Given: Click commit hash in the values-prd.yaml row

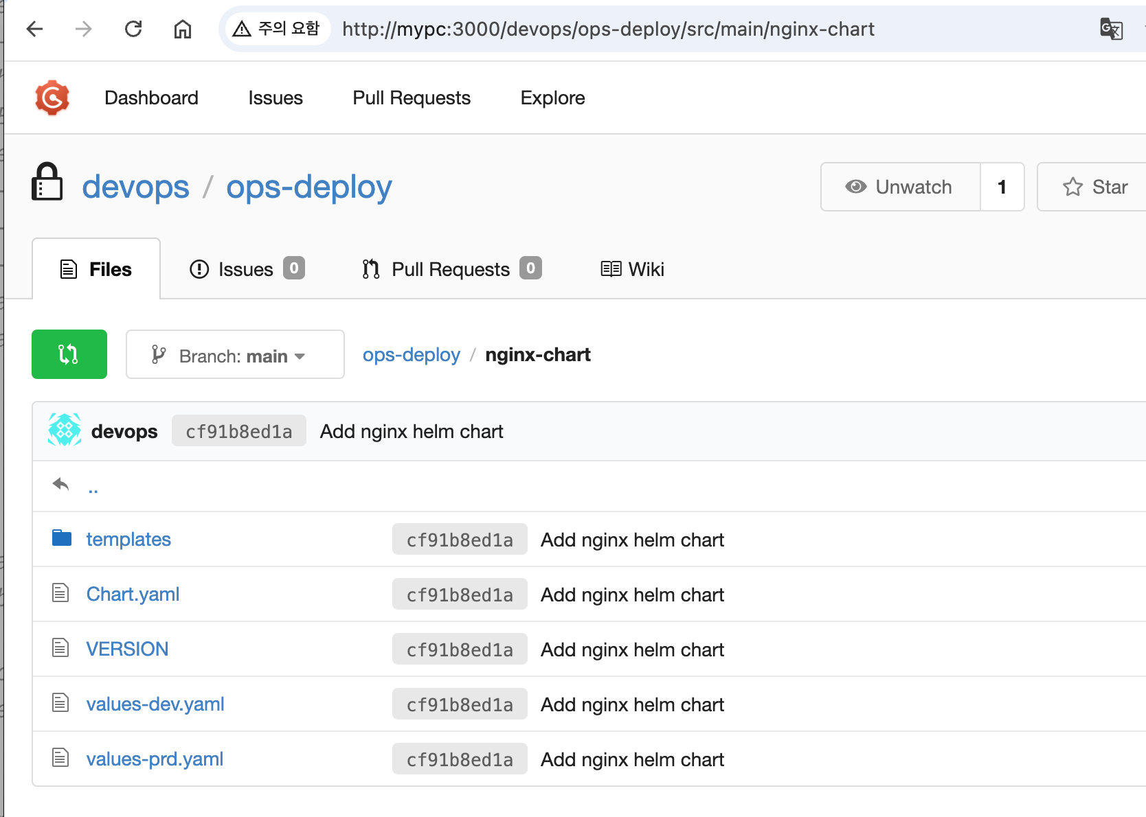Looking at the screenshot, I should pos(460,759).
